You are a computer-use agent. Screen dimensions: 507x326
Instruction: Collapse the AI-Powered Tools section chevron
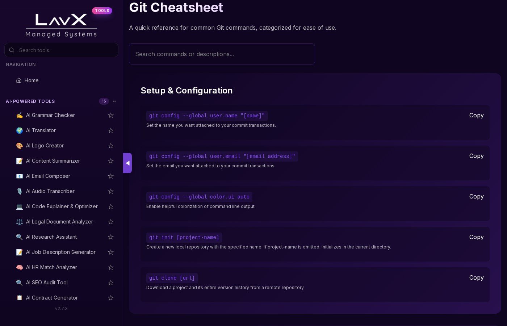pos(114,101)
